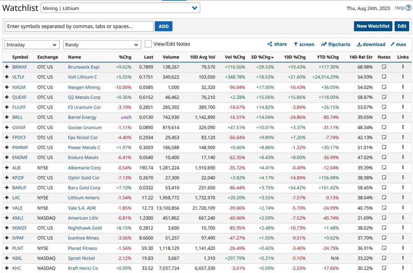Open the BRWXF symbol link
Screen dimensions: 413x273
(19, 67)
